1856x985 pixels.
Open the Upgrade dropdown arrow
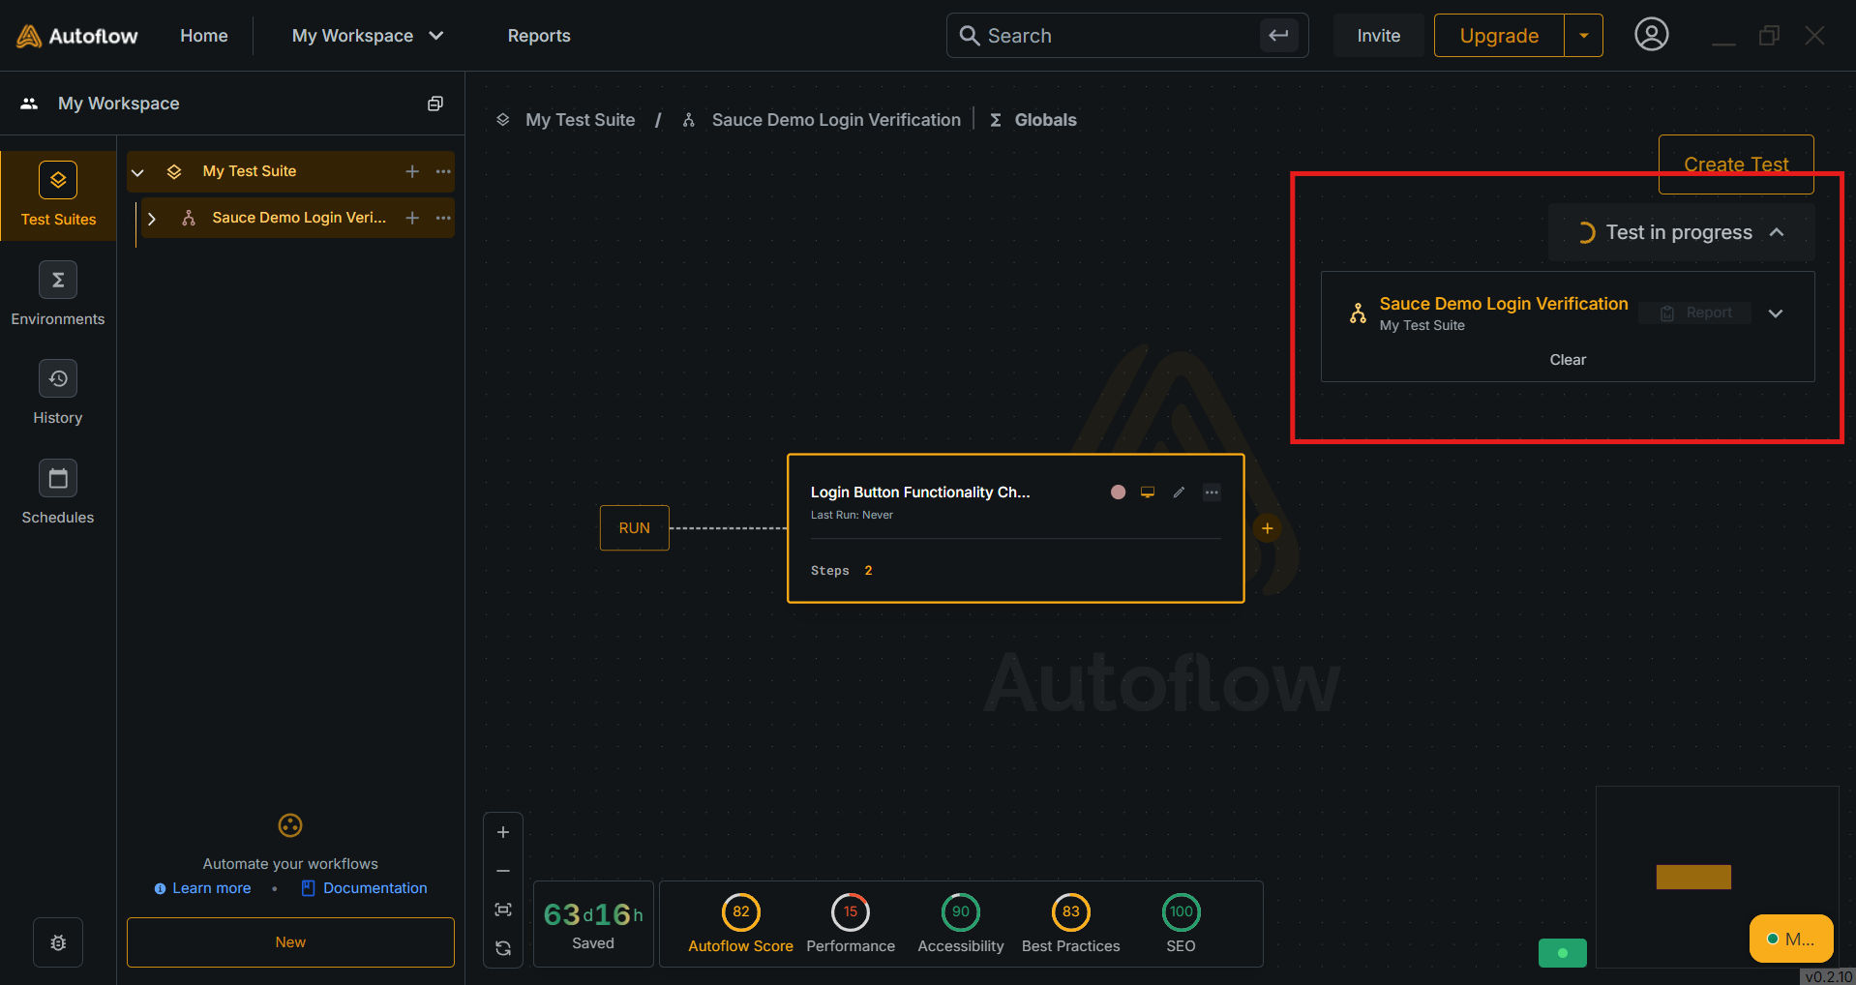[1583, 36]
